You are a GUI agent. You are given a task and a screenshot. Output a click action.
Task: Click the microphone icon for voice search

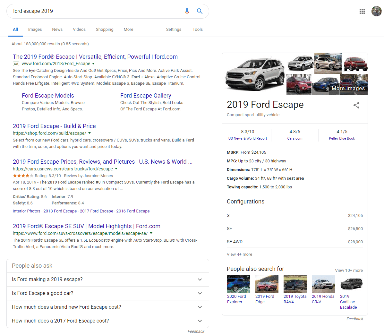[187, 11]
